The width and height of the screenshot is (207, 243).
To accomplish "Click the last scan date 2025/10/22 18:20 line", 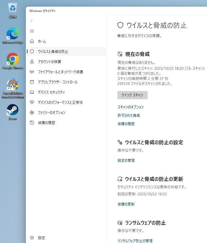I will pos(161,68).
